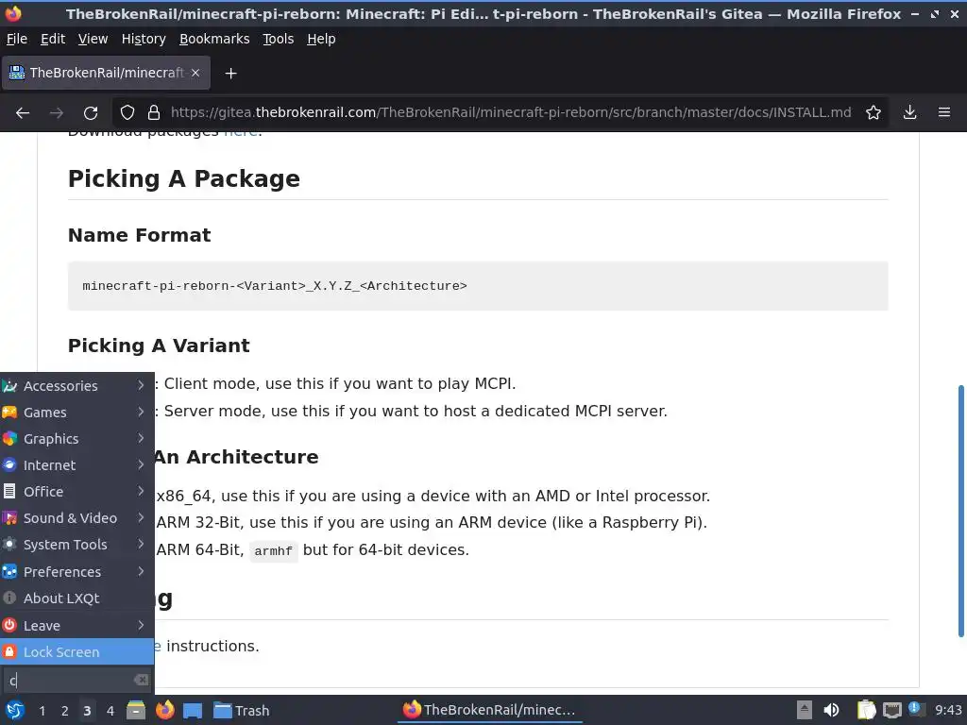Expand the System Tools submenu

point(76,545)
